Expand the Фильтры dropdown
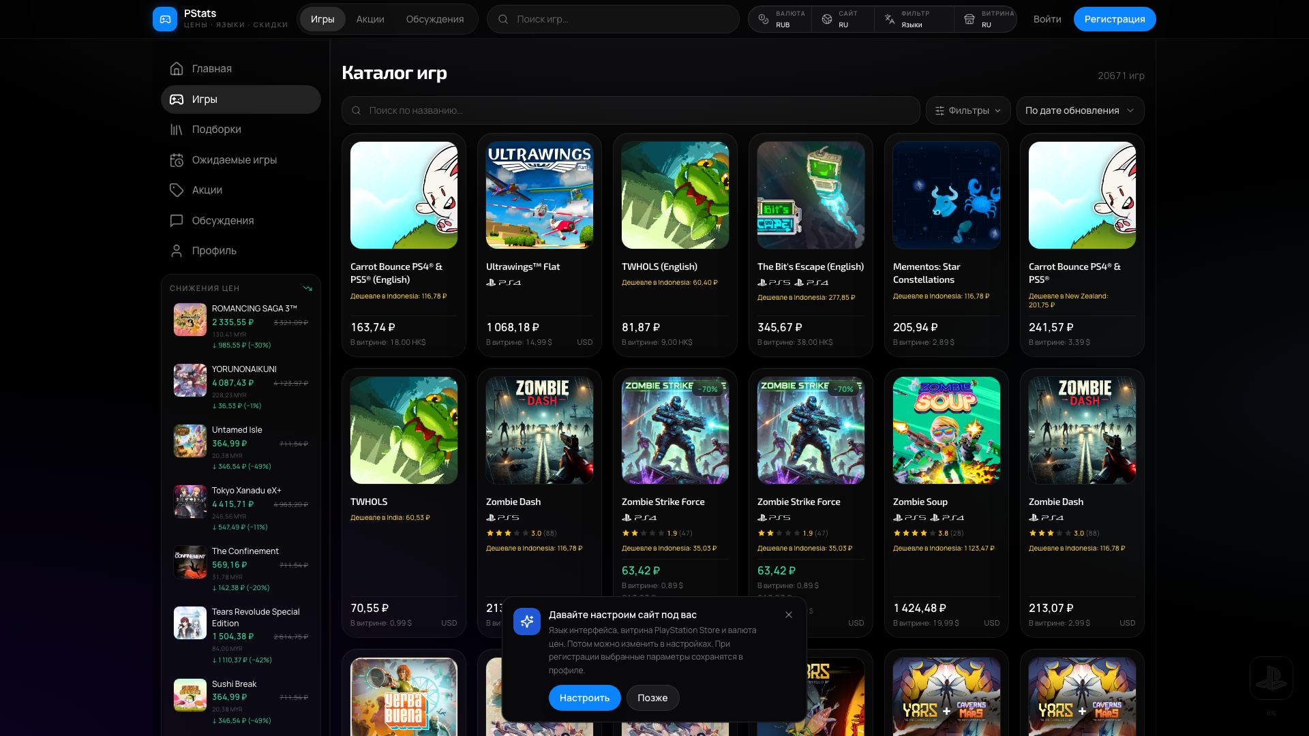 pos(968,110)
